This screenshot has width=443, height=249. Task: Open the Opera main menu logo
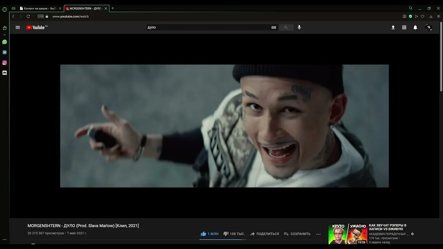pyautogui.click(x=4, y=9)
